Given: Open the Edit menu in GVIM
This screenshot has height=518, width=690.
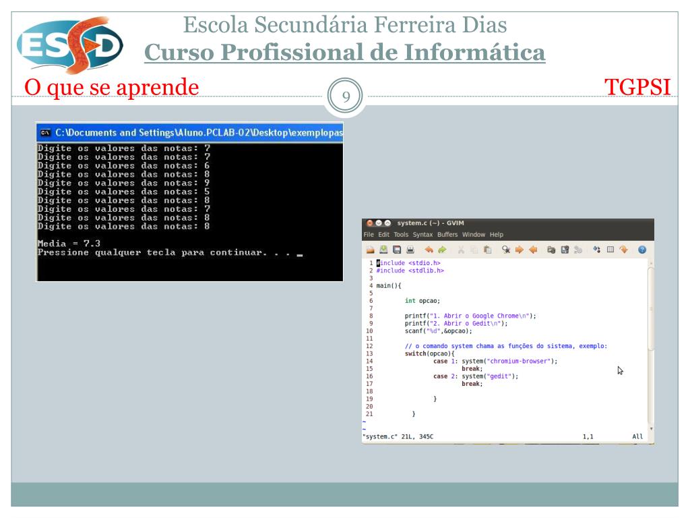Looking at the screenshot, I should 383,235.
